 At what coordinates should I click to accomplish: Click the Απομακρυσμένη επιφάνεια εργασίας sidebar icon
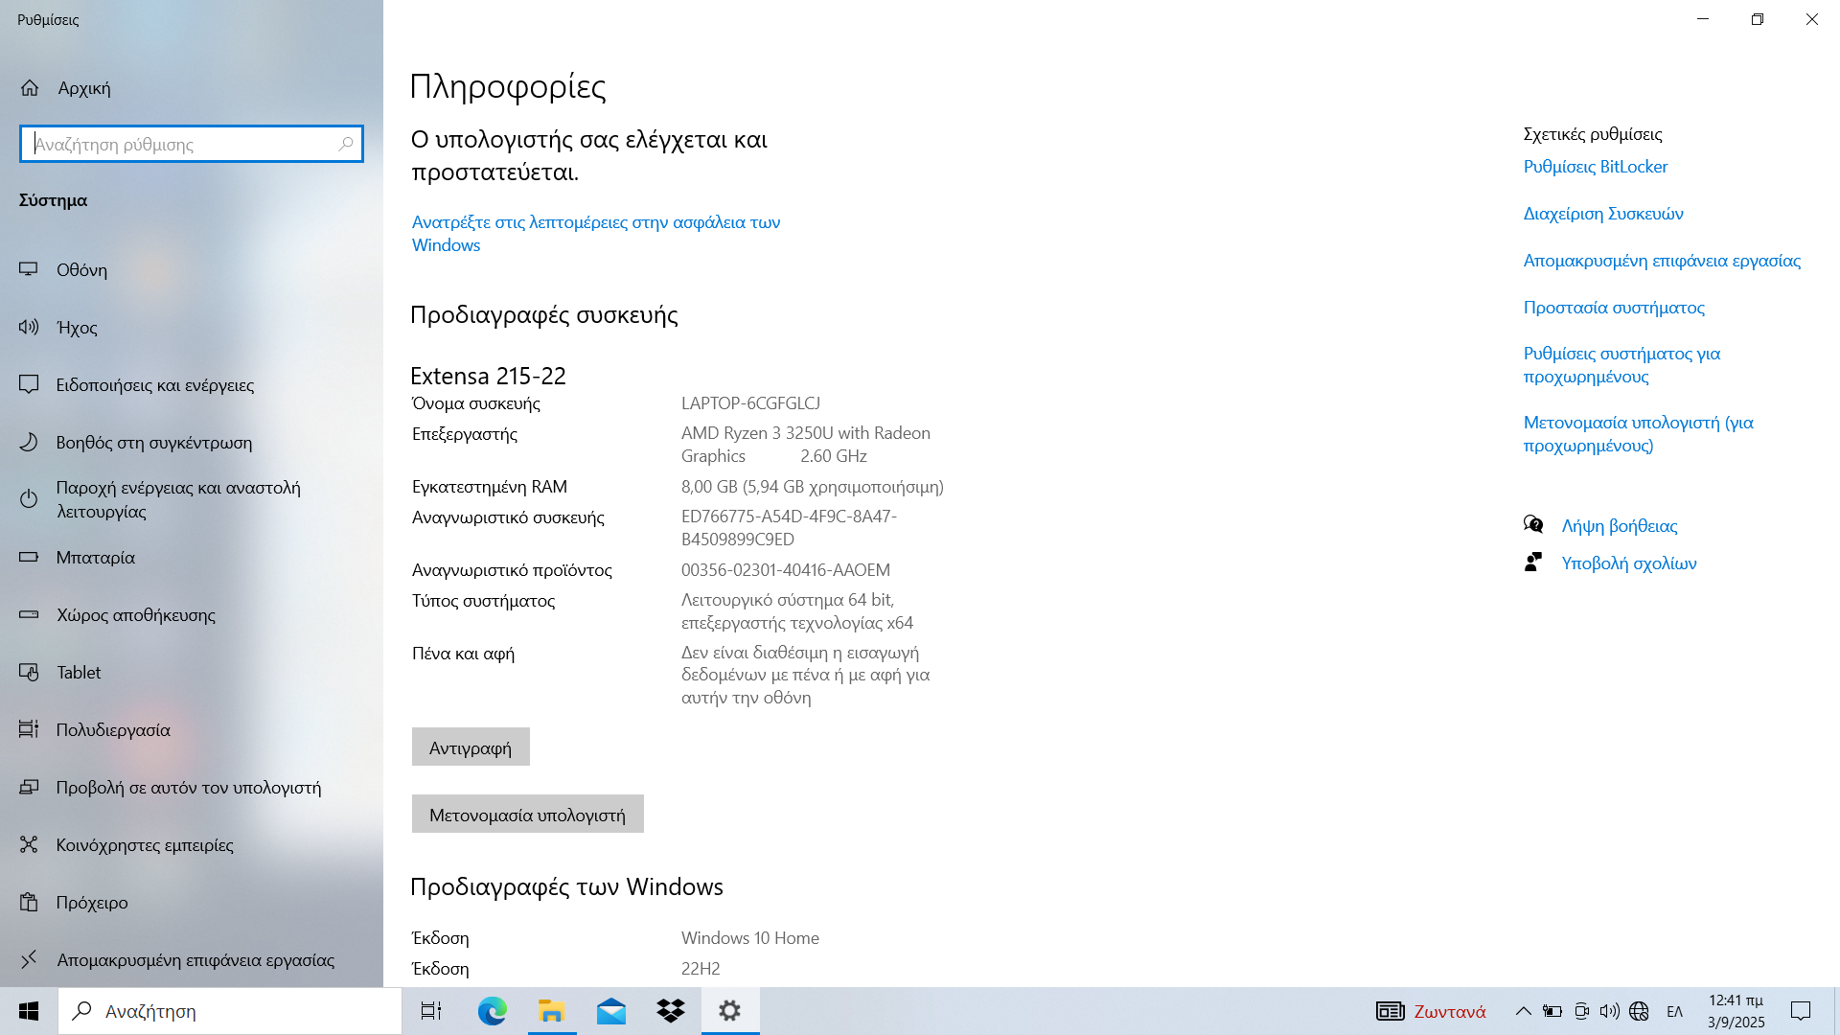point(29,959)
